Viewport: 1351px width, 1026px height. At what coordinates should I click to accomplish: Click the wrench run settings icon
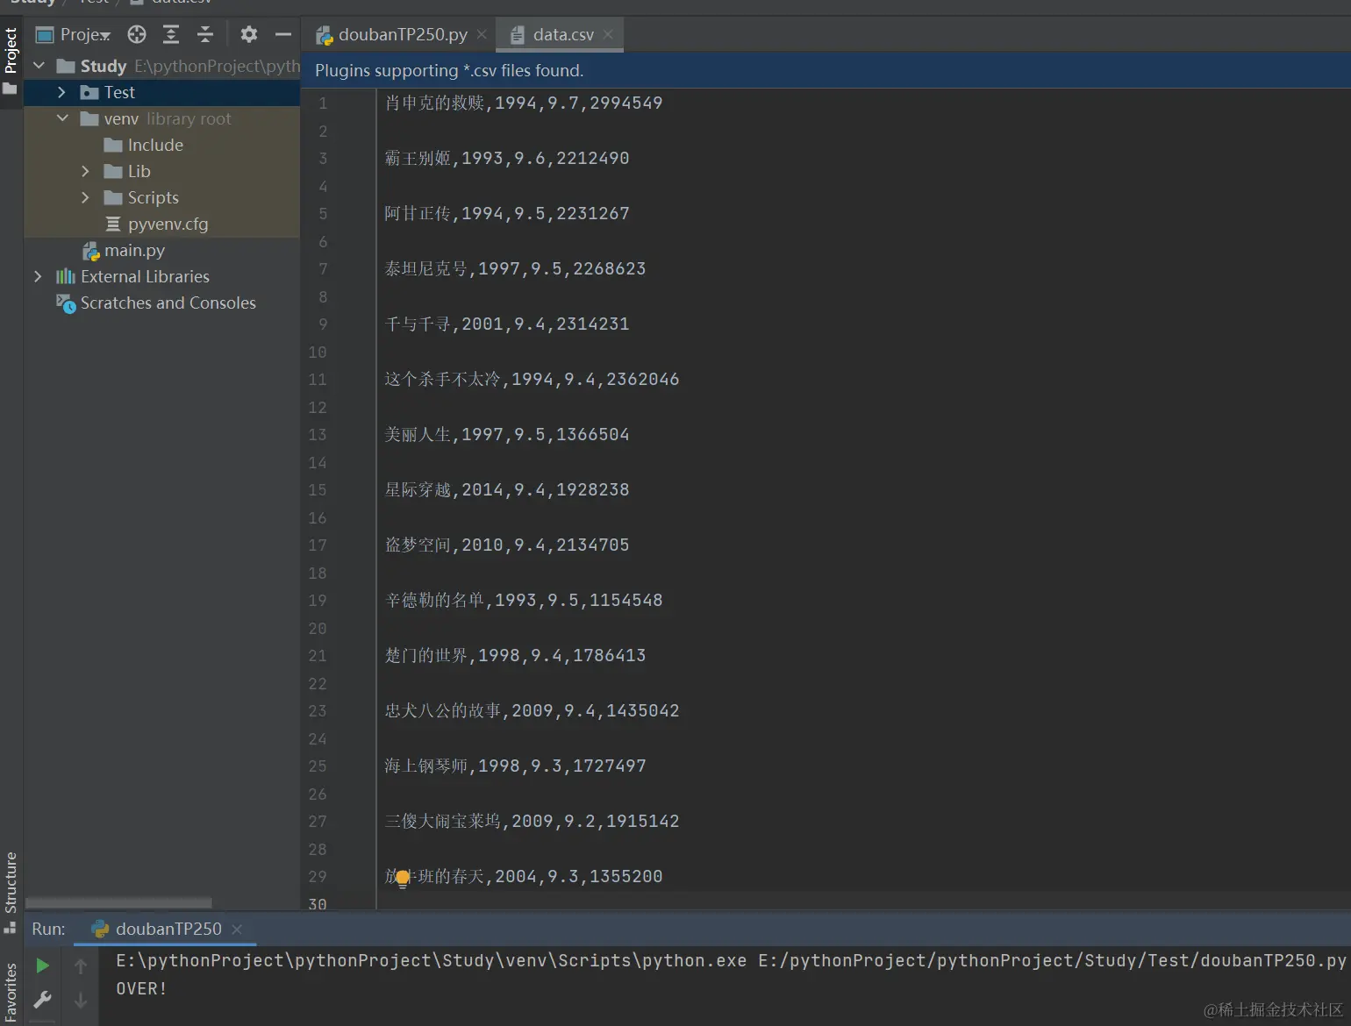click(x=42, y=1000)
